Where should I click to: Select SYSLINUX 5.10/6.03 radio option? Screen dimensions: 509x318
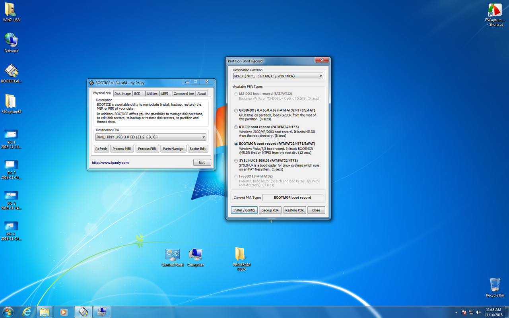click(x=236, y=161)
